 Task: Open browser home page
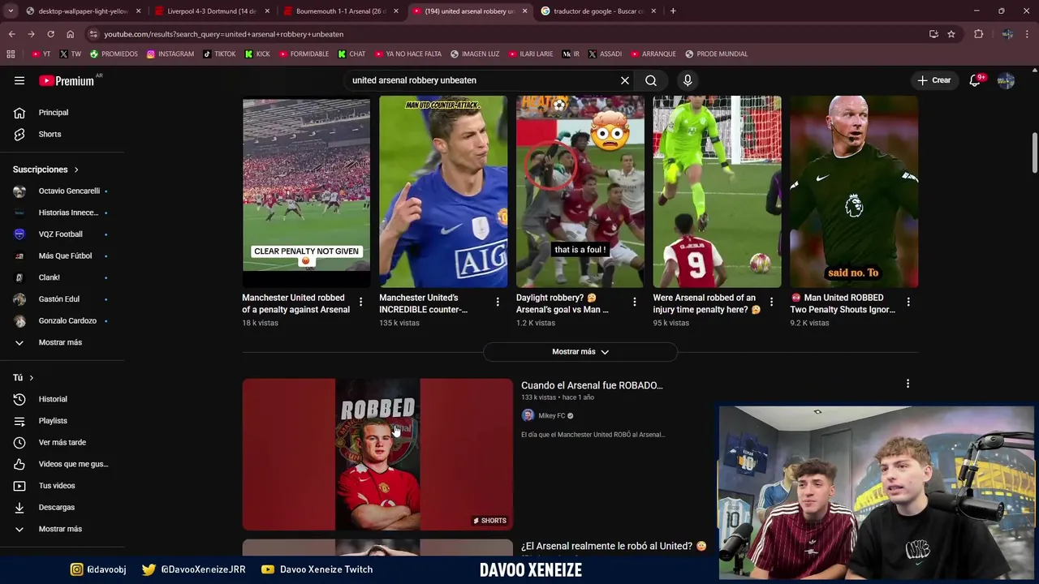click(x=70, y=34)
